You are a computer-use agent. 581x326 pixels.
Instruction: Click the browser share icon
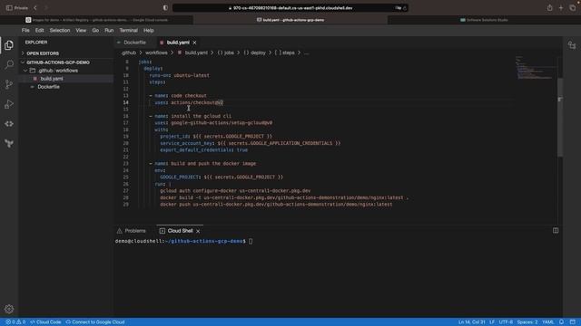click(550, 8)
